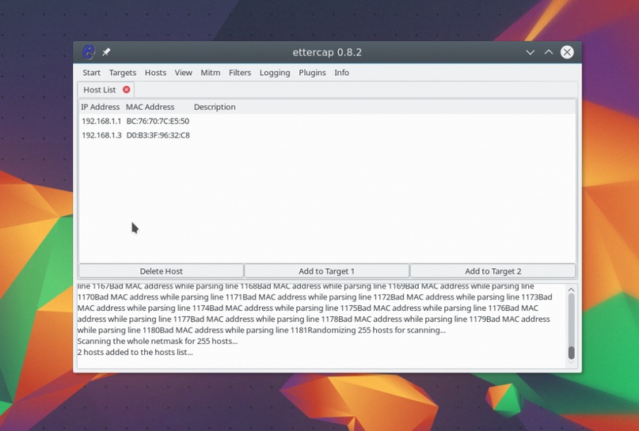Open the Targets menu

pyautogui.click(x=123, y=73)
